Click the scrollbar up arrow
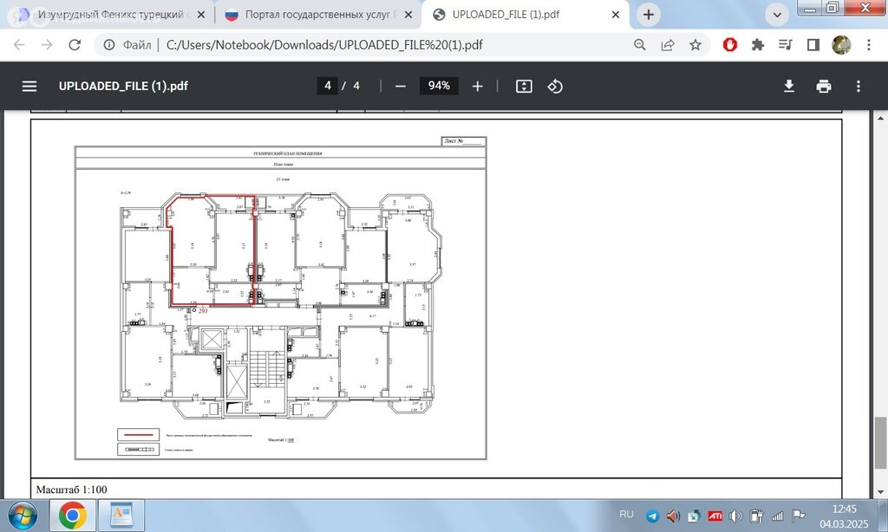This screenshot has height=532, width=888. [x=880, y=118]
